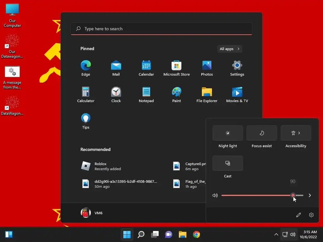Click the network and volume tray button
Viewport: 323px width, 242px height.
tap(289, 234)
